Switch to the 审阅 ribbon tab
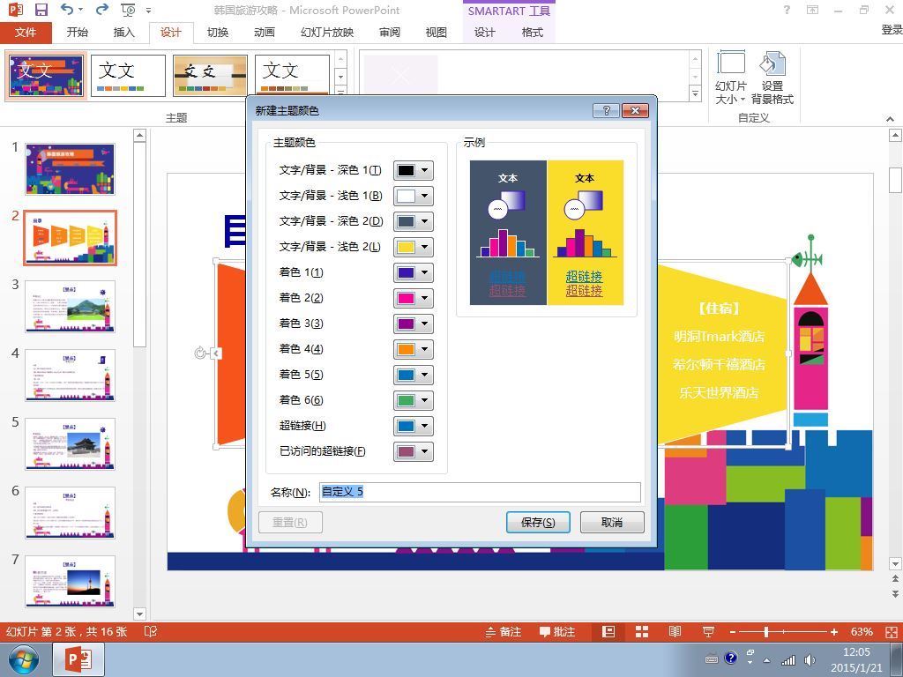Viewport: 903px width, 677px height. pos(389,33)
